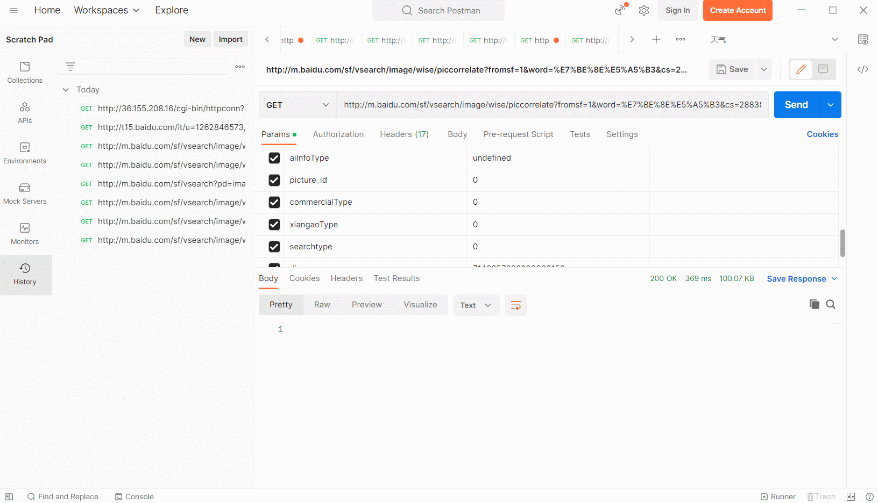Open the Save Response dropdown

802,278
